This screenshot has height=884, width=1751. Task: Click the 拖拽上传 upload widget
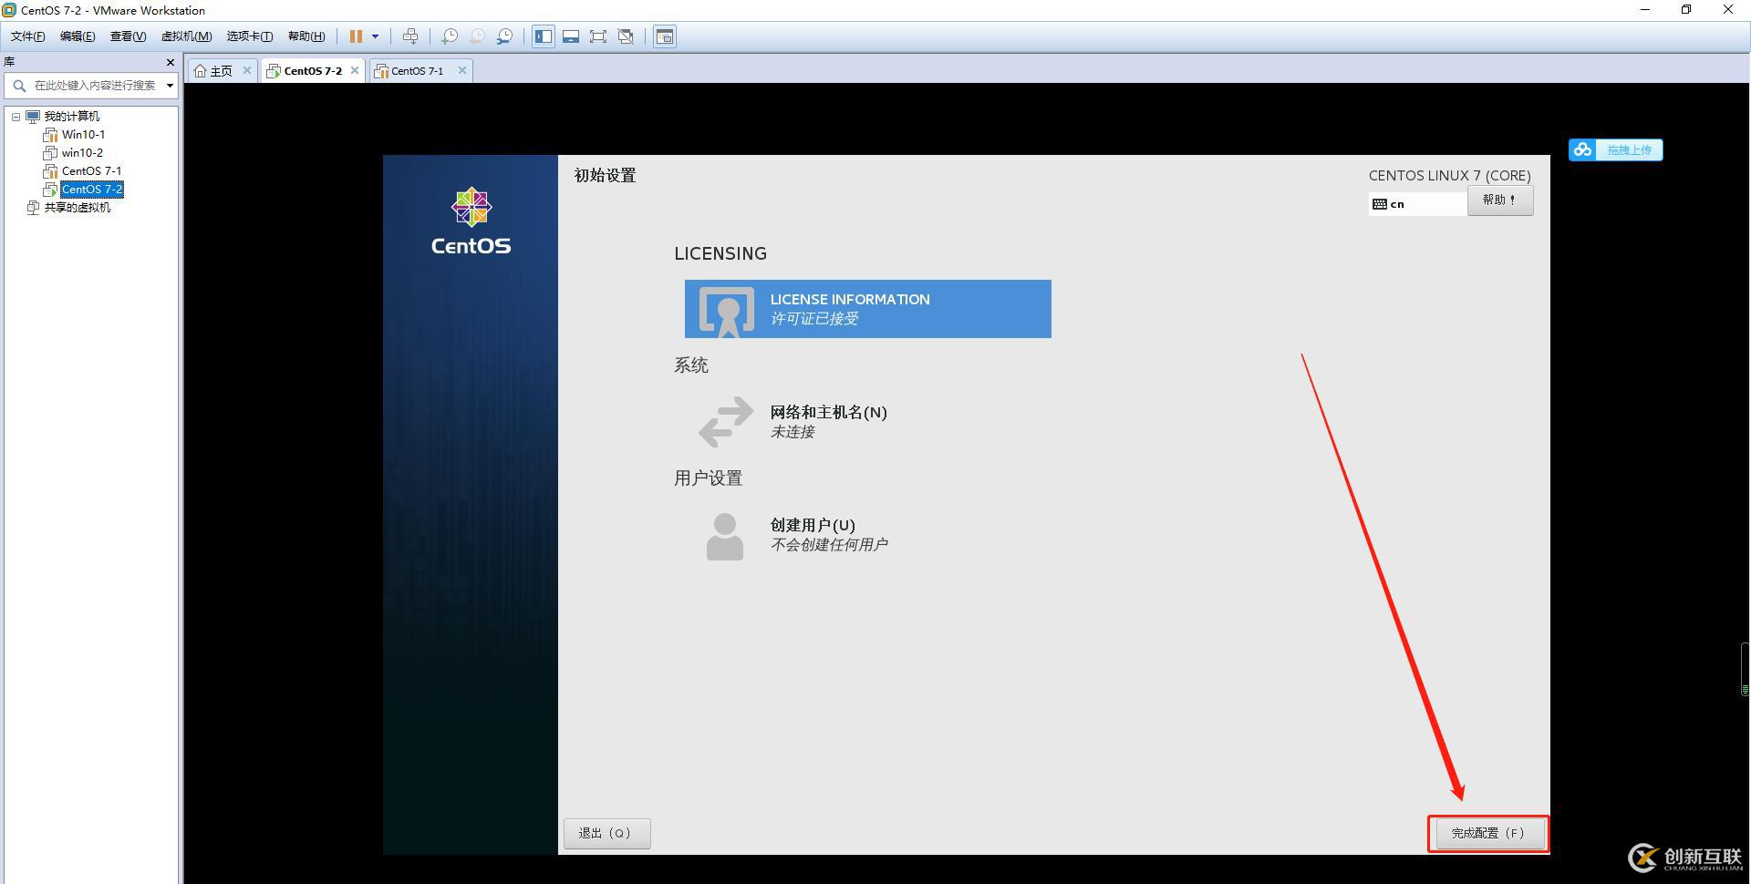coord(1615,149)
